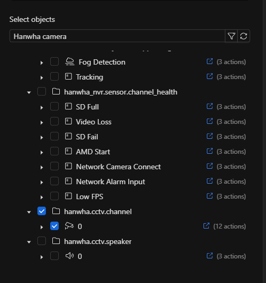Check the AMD Start checkbox
The width and height of the screenshot is (266, 283).
tap(54, 151)
